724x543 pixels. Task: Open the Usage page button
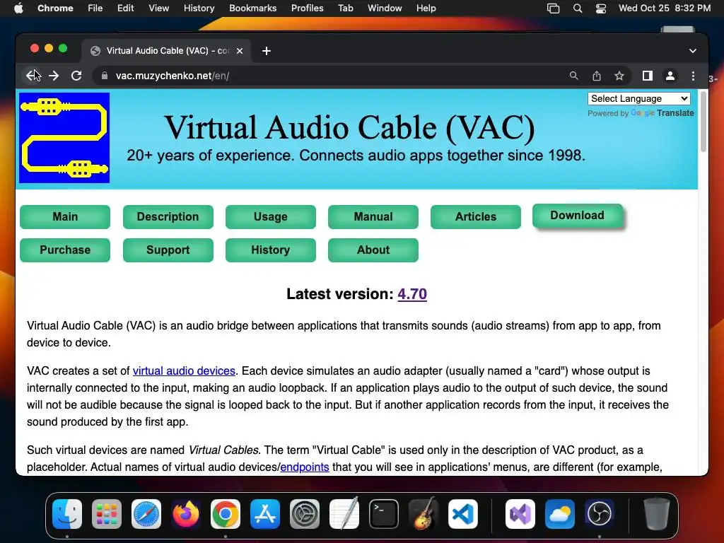271,217
